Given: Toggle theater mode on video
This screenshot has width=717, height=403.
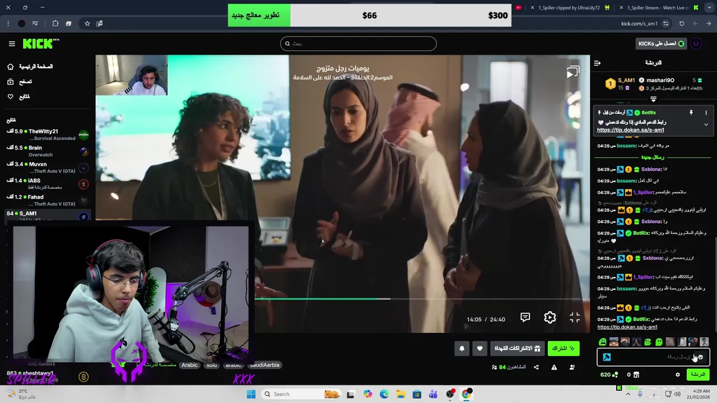Looking at the screenshot, I should tap(572, 72).
